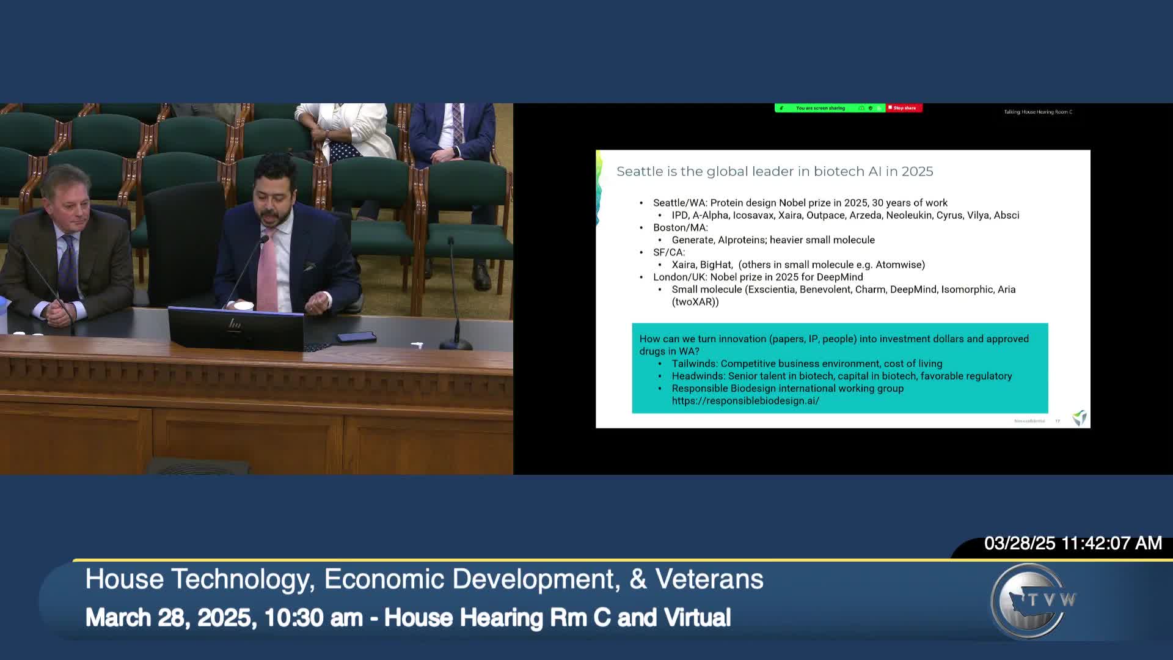Click the 'IPD, A-Alpha, Icosavax, Xaira' company list line
Viewport: 1173px width, 660px height.
coord(846,215)
